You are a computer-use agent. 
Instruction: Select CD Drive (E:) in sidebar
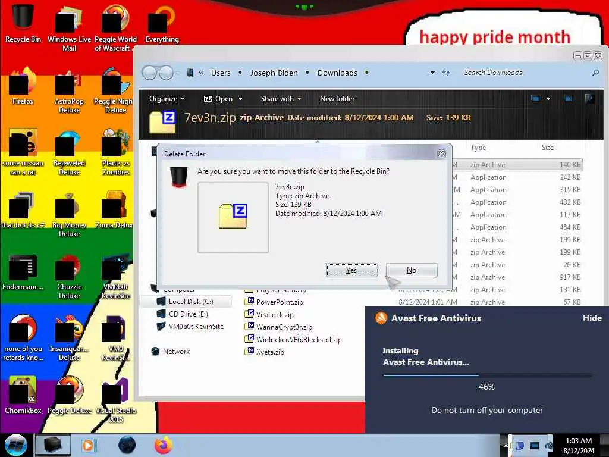(183, 314)
